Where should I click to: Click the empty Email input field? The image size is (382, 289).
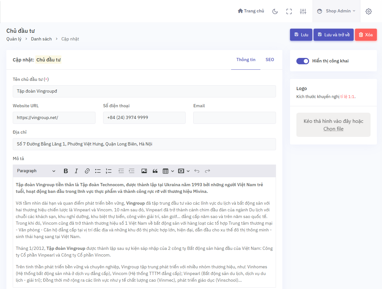coord(234,118)
